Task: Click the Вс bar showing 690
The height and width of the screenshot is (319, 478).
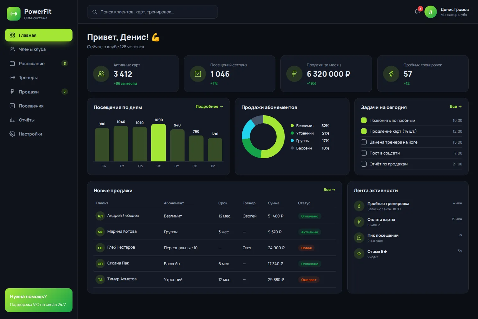Action: pos(215,150)
